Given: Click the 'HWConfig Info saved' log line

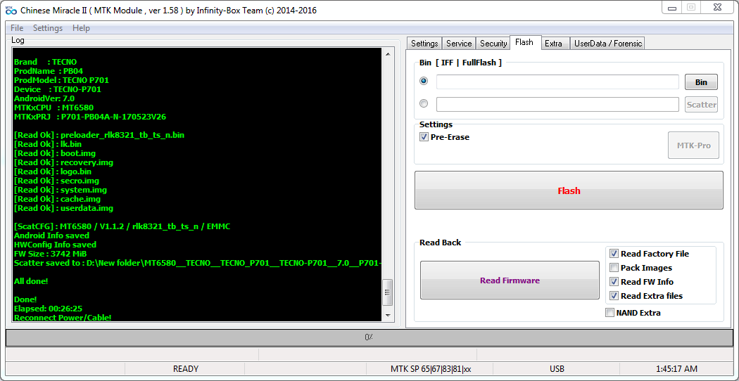Looking at the screenshot, I should coord(55,245).
